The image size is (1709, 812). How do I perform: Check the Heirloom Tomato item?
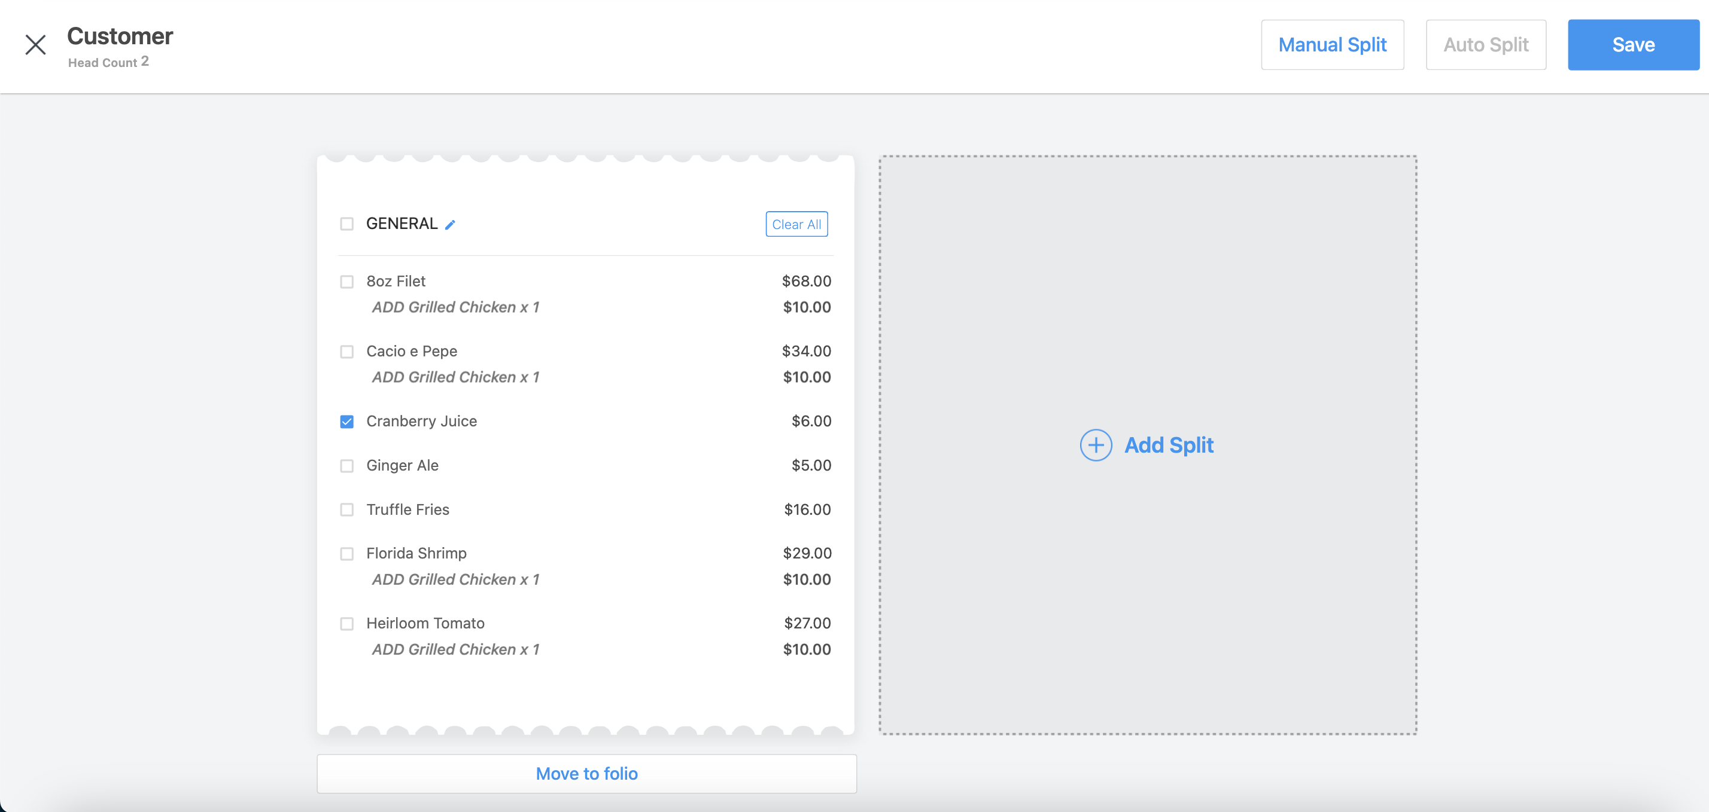tap(347, 623)
